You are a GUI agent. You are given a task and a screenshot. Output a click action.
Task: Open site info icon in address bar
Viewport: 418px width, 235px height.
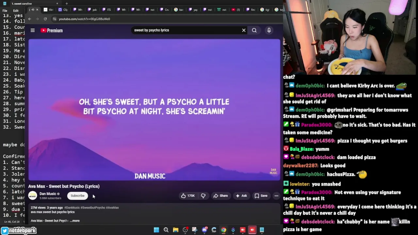[x=55, y=19]
